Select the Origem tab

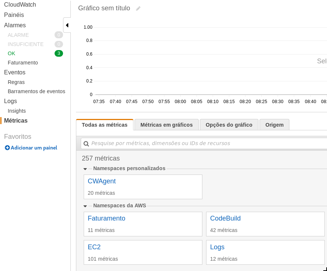coord(274,125)
